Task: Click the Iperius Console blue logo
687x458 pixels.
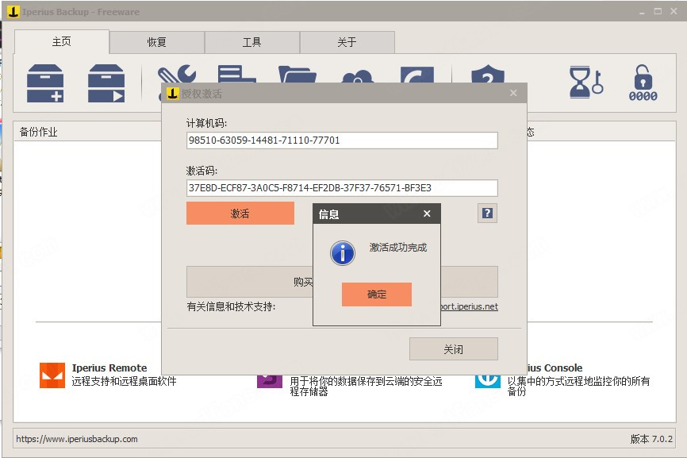Action: click(x=487, y=381)
